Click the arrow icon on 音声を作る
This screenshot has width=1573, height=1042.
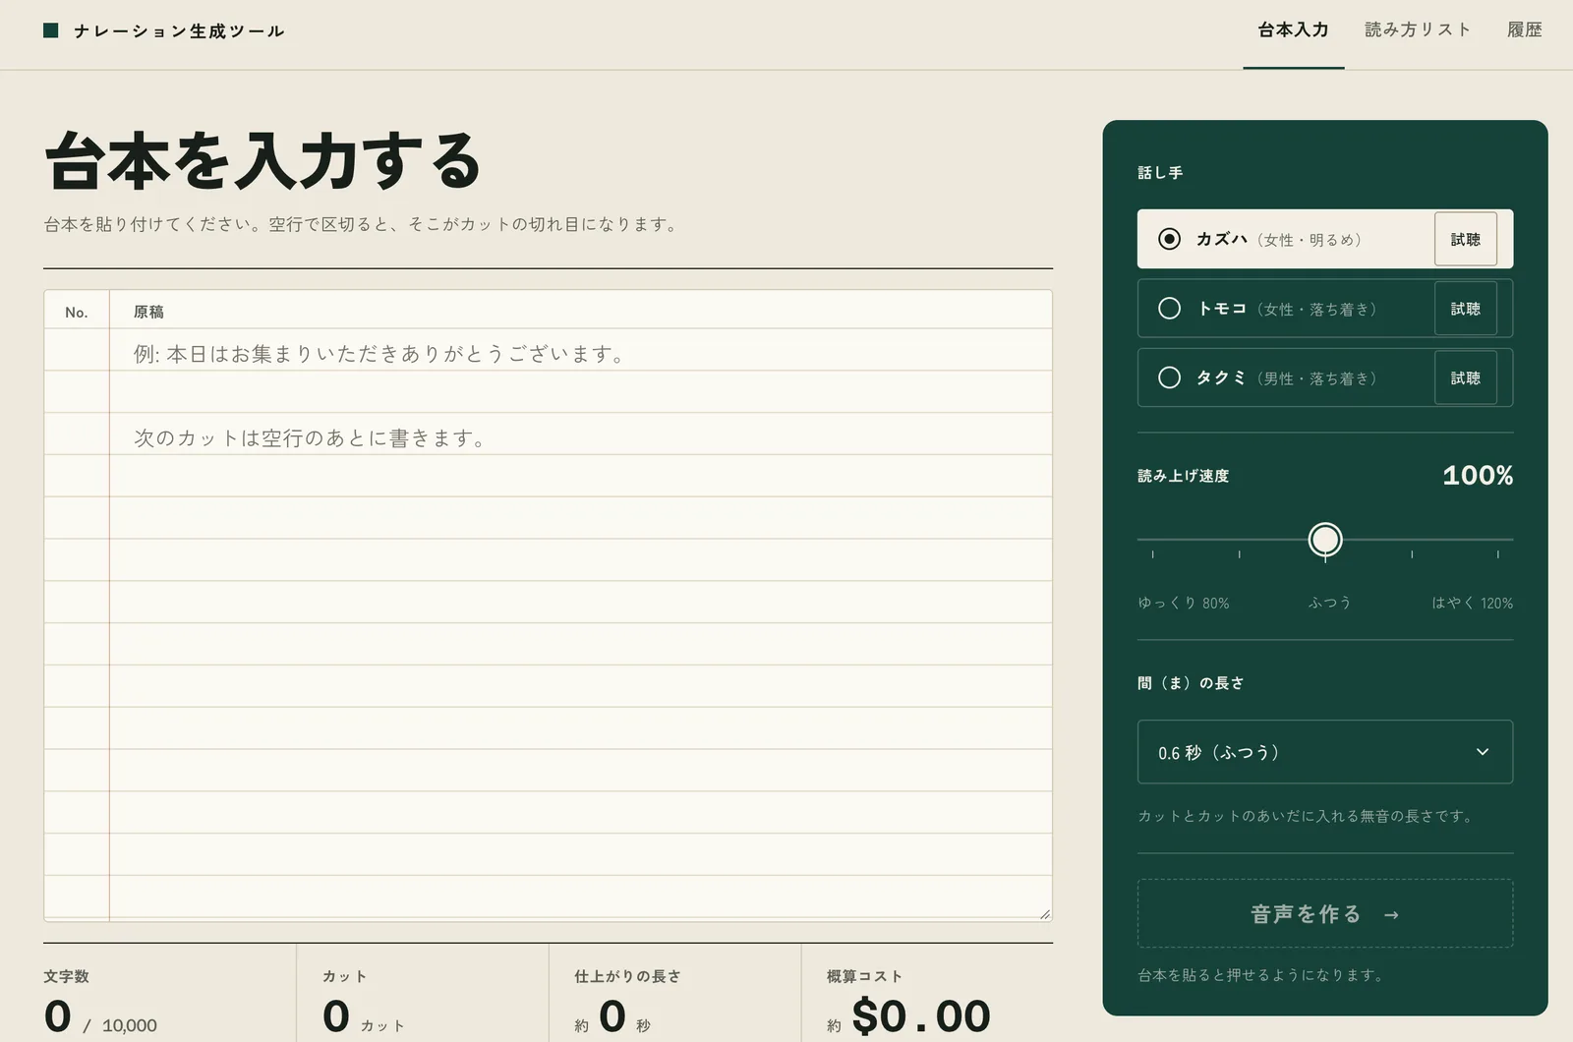point(1391,915)
